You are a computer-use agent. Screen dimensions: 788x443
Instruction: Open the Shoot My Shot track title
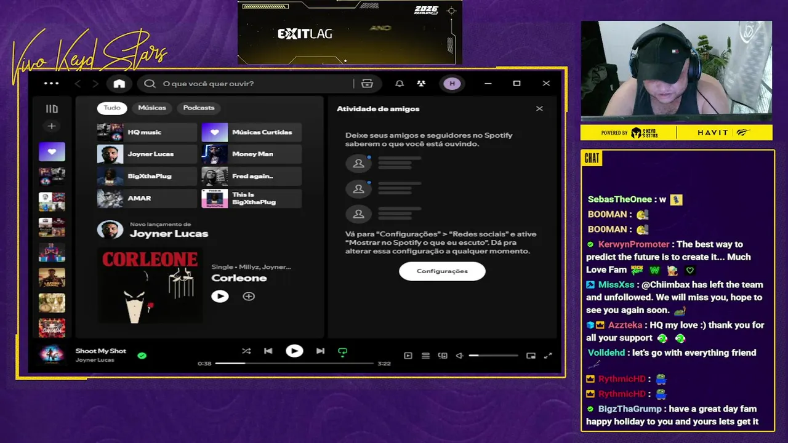pyautogui.click(x=100, y=351)
